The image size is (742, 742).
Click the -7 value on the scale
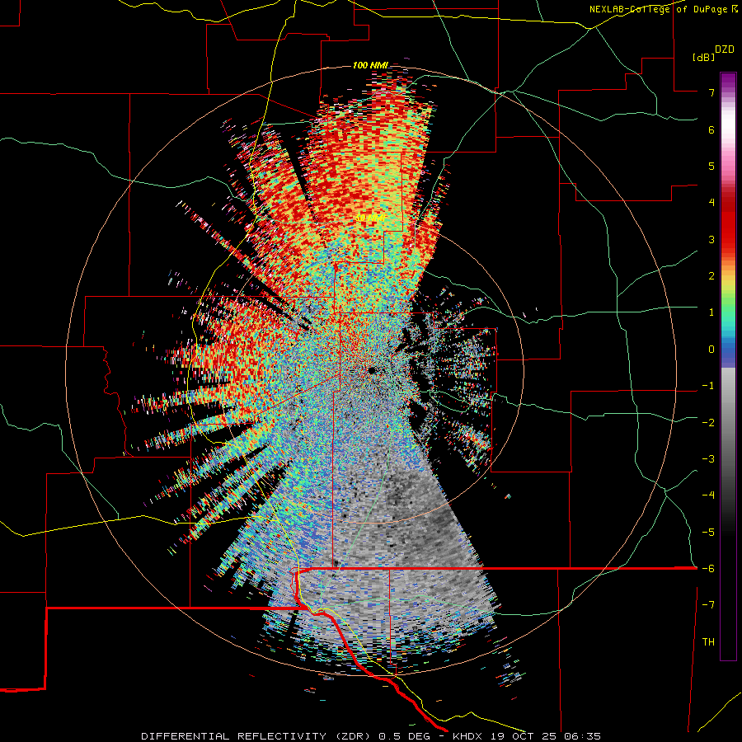pos(708,605)
